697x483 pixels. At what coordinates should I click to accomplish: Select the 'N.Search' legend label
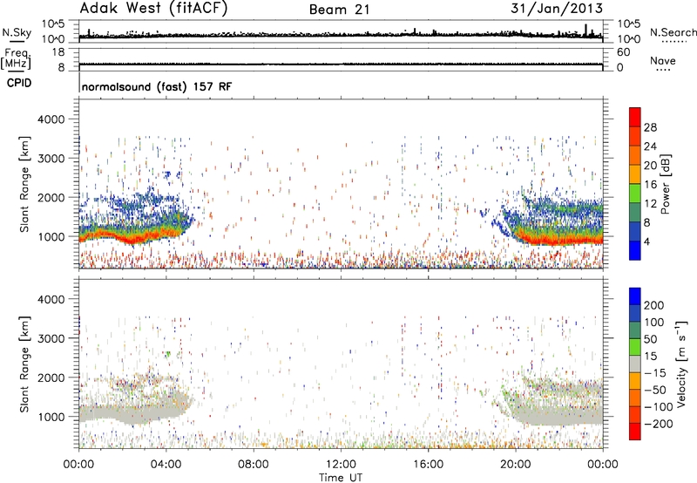click(x=673, y=32)
